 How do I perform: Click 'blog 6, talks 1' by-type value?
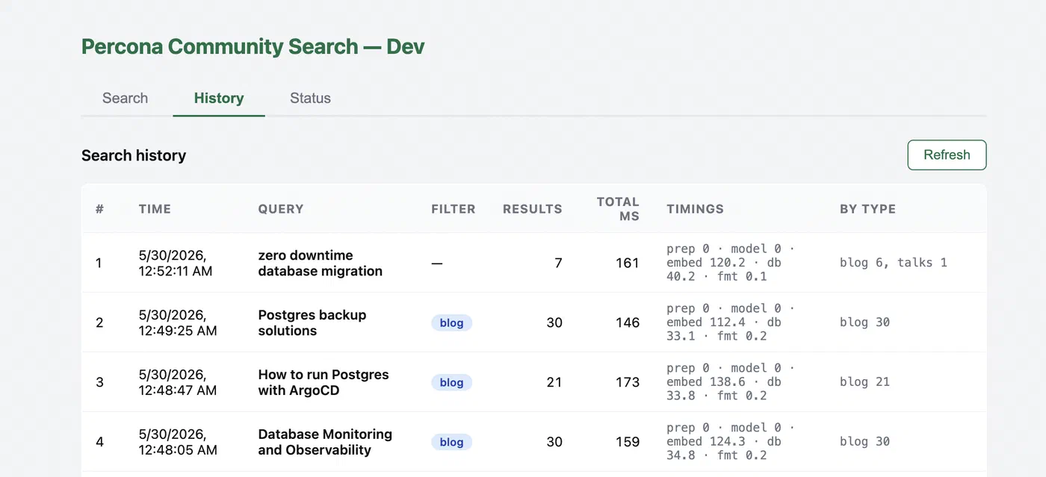coord(894,263)
